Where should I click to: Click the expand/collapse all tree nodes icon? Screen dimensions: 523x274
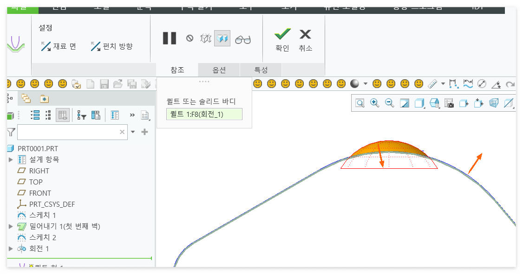point(48,115)
